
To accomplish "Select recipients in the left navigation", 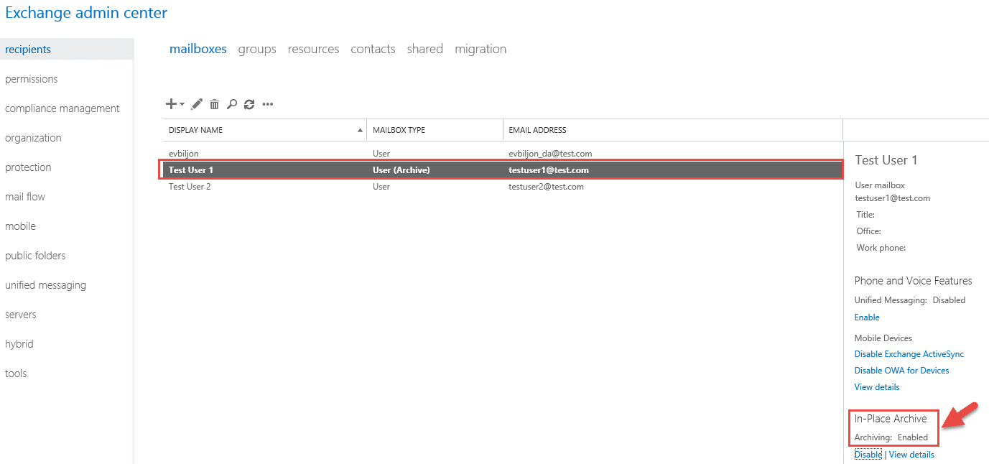I will 67,50.
